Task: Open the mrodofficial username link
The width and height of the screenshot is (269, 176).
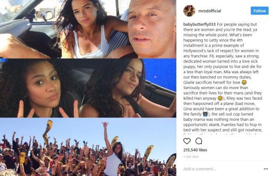Action: pos(210,11)
